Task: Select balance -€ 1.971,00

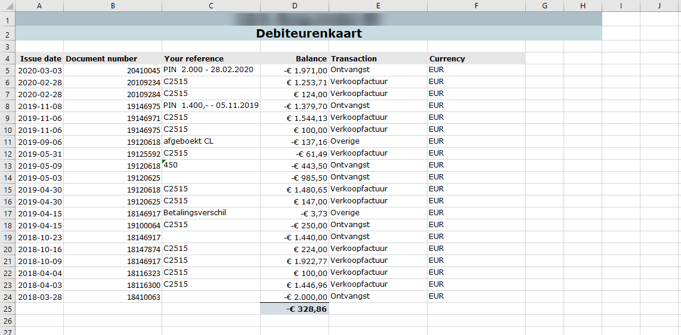Action: [x=295, y=70]
